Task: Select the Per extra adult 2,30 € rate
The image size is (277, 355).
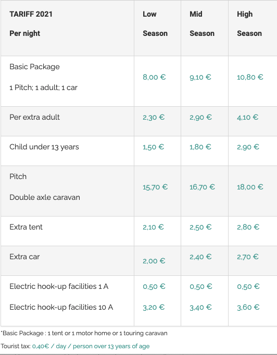Action: coord(154,117)
